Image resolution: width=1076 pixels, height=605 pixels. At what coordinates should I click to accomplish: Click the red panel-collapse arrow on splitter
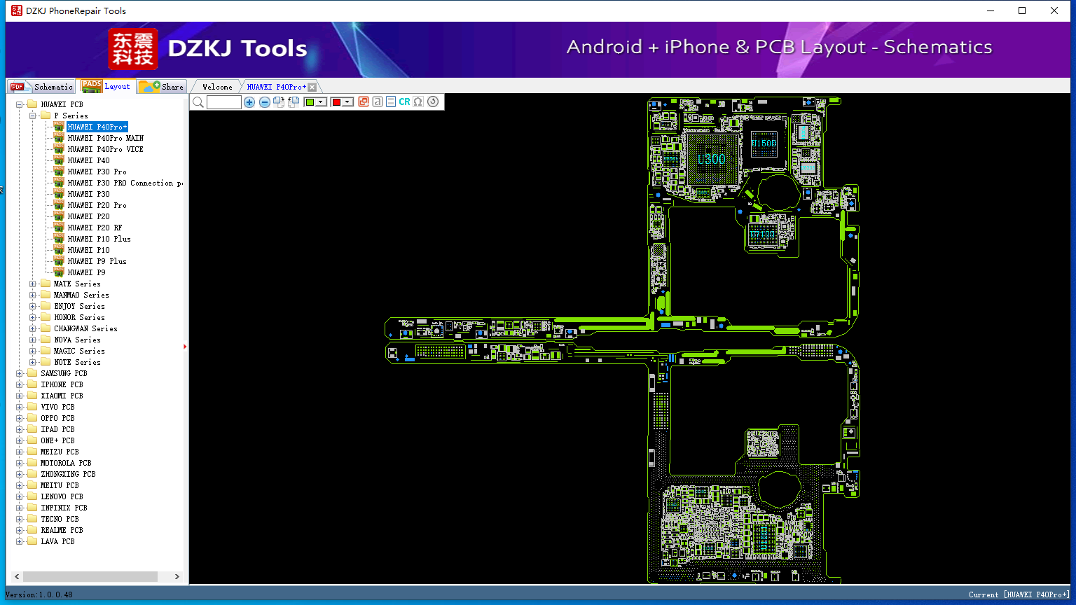(185, 347)
